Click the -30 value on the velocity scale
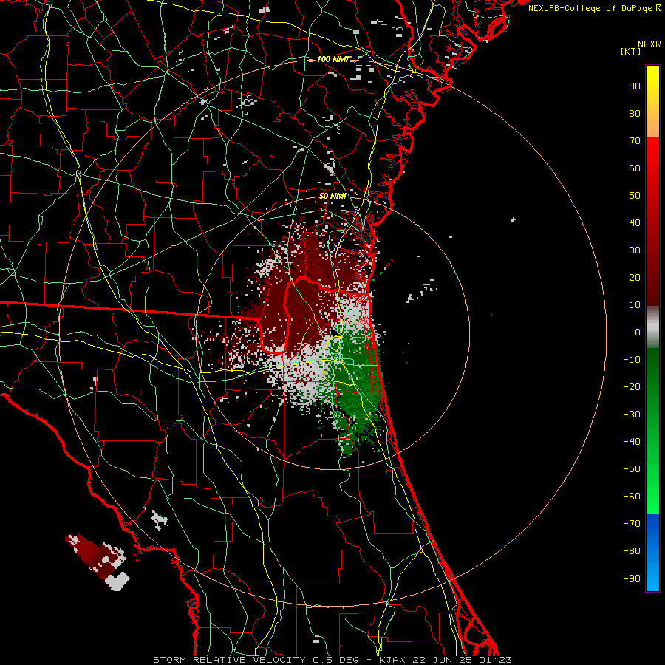Image resolution: width=665 pixels, height=665 pixels. click(x=632, y=415)
